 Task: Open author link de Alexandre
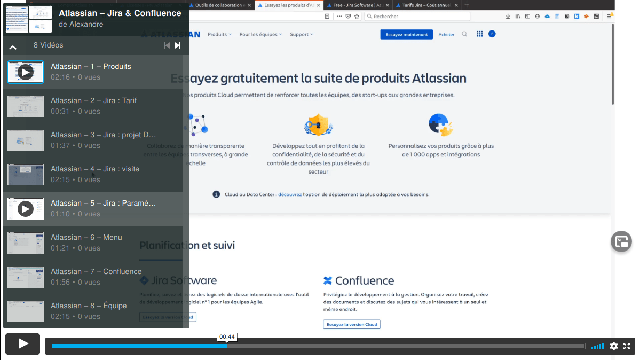(x=81, y=24)
